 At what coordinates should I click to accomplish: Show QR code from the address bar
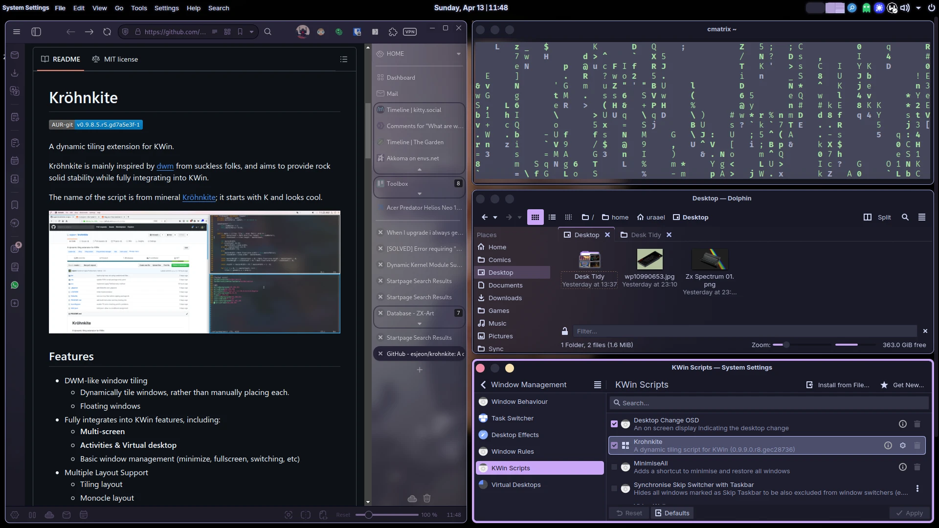click(227, 32)
